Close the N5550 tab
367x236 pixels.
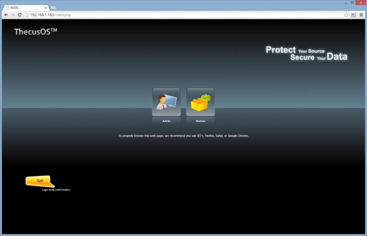[x=46, y=8]
